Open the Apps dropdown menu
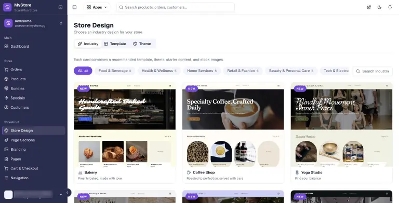The image size is (399, 203). click(97, 7)
